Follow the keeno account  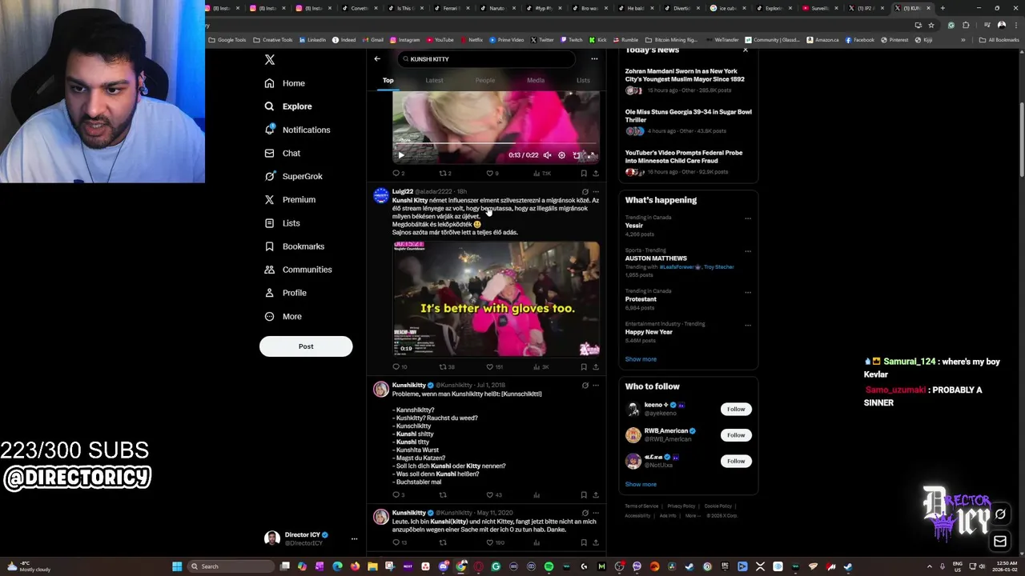click(736, 409)
